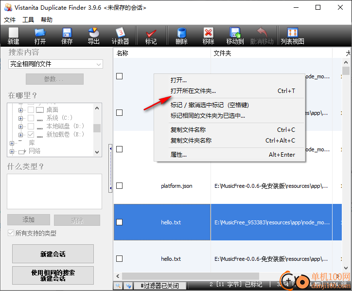
Task: Uncheck the 新加载卷 (E:) drive checkbox
Action: [31, 135]
